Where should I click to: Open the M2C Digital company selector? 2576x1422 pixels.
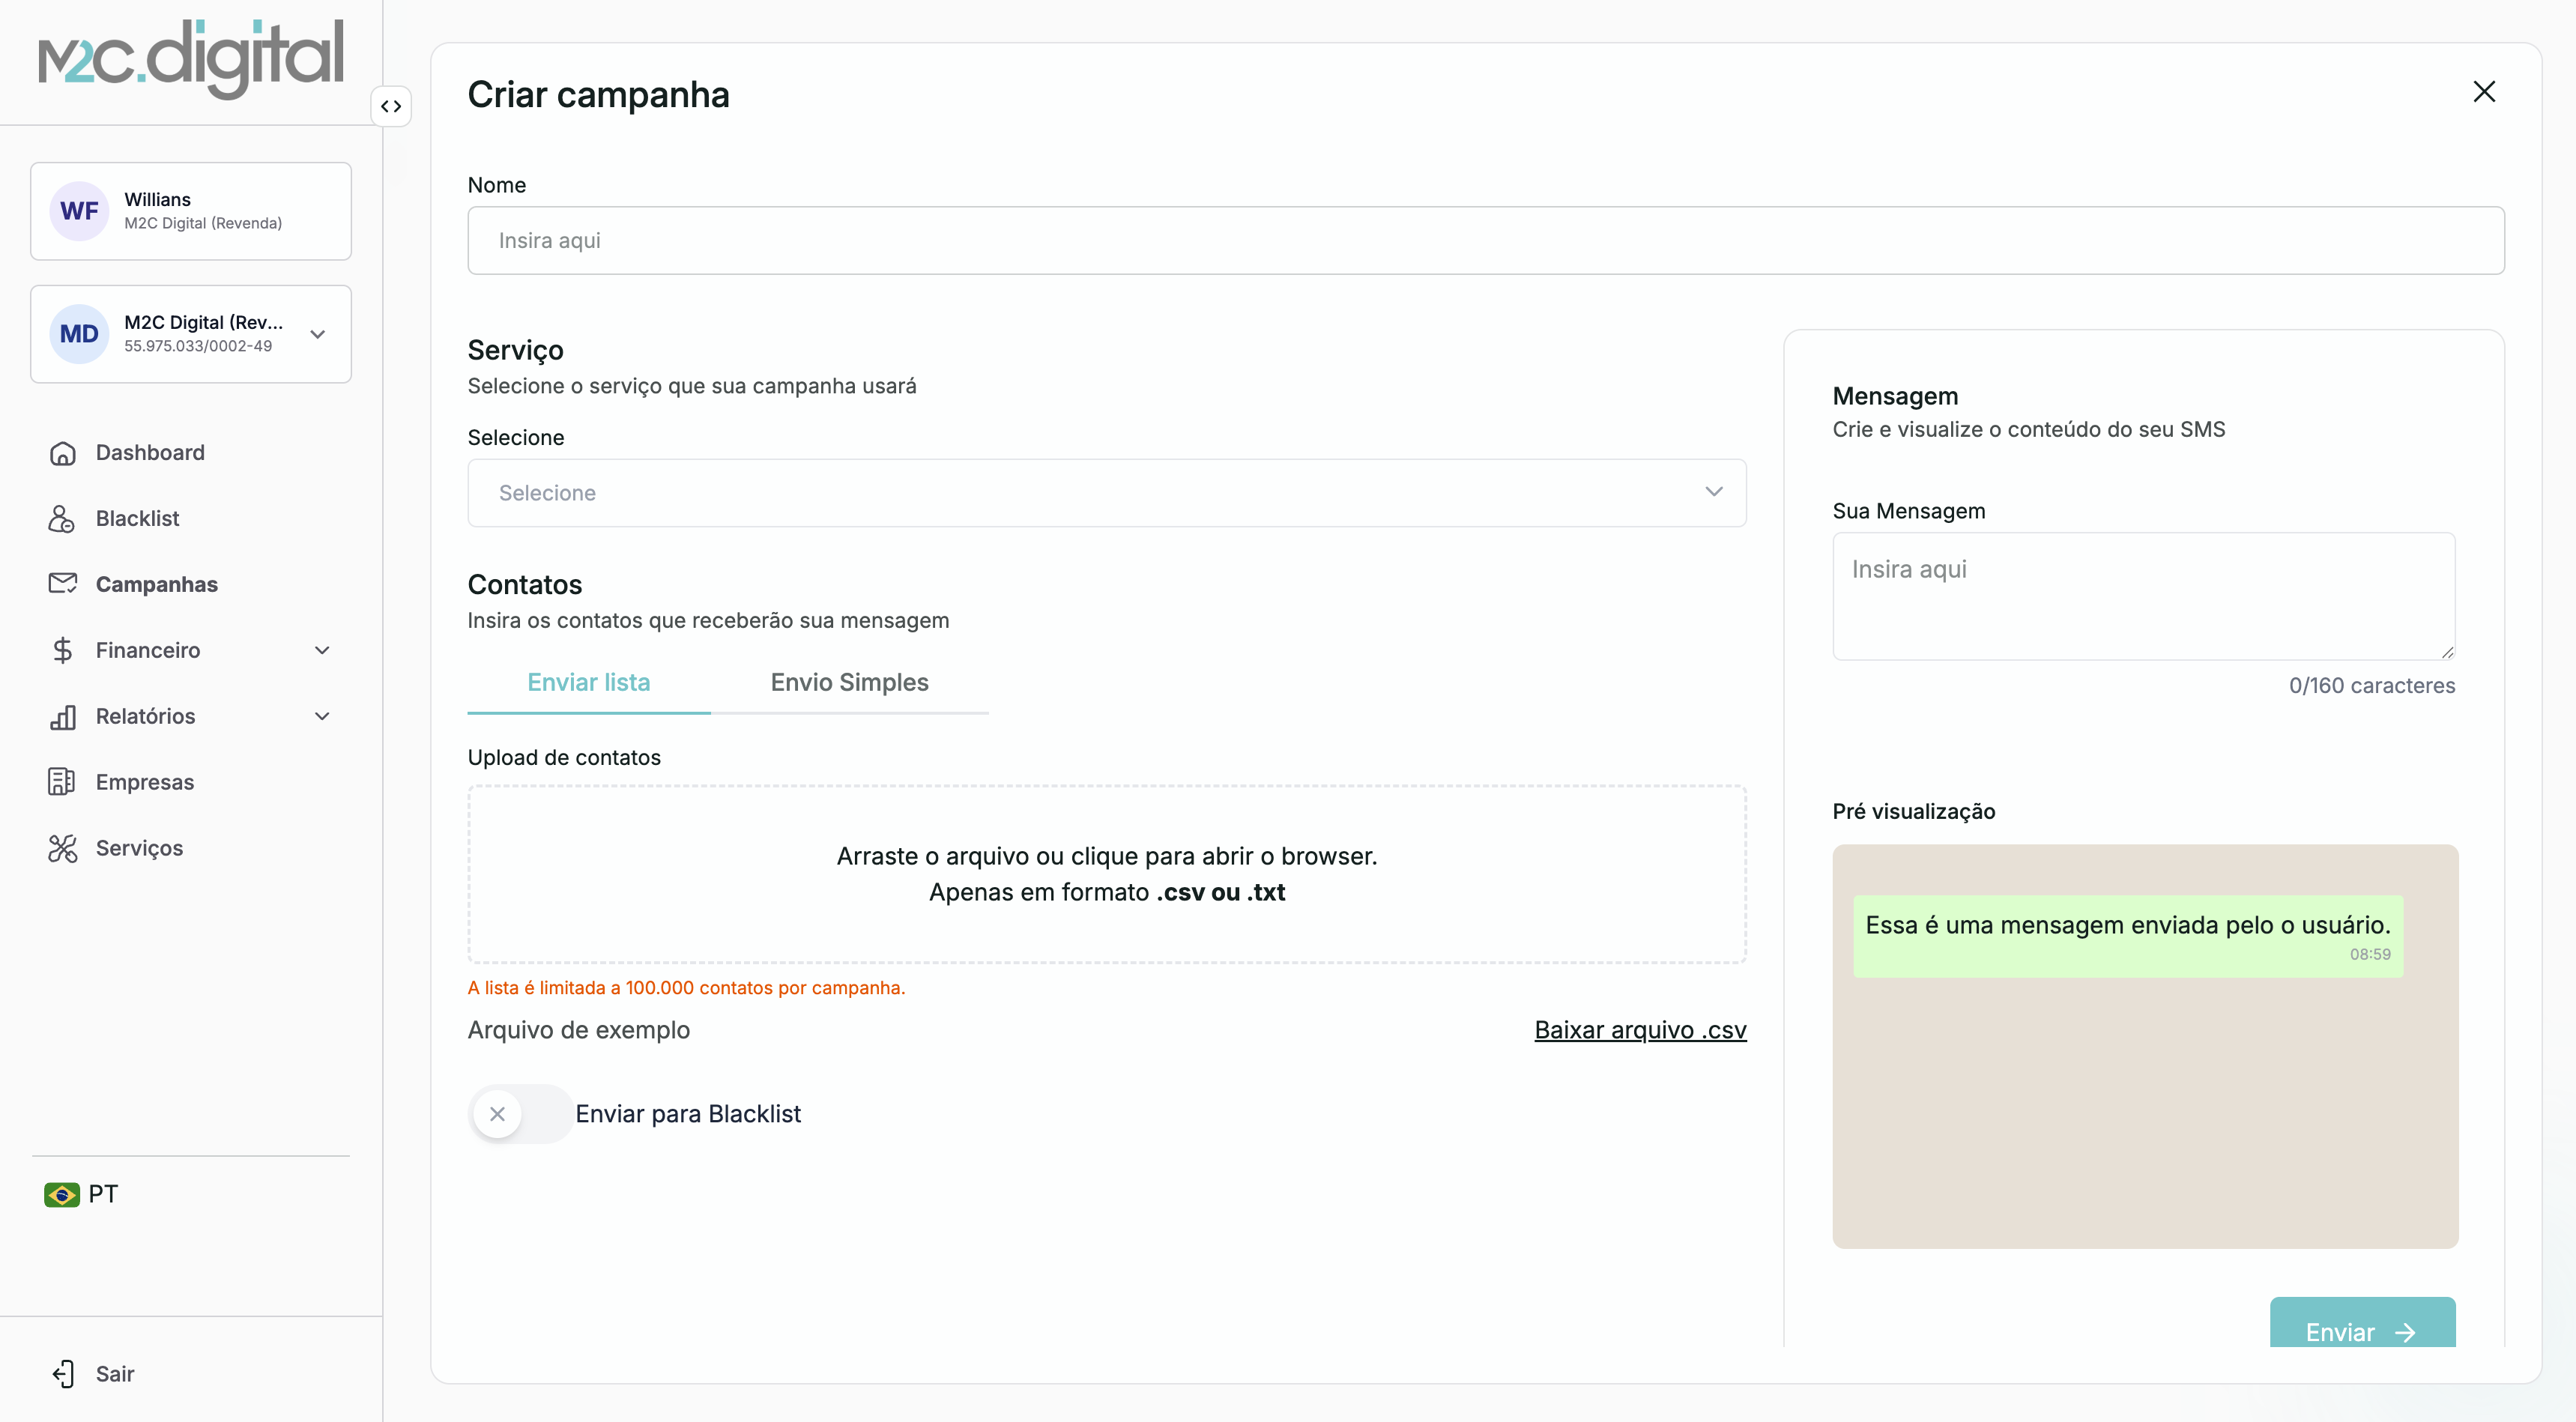pos(190,334)
